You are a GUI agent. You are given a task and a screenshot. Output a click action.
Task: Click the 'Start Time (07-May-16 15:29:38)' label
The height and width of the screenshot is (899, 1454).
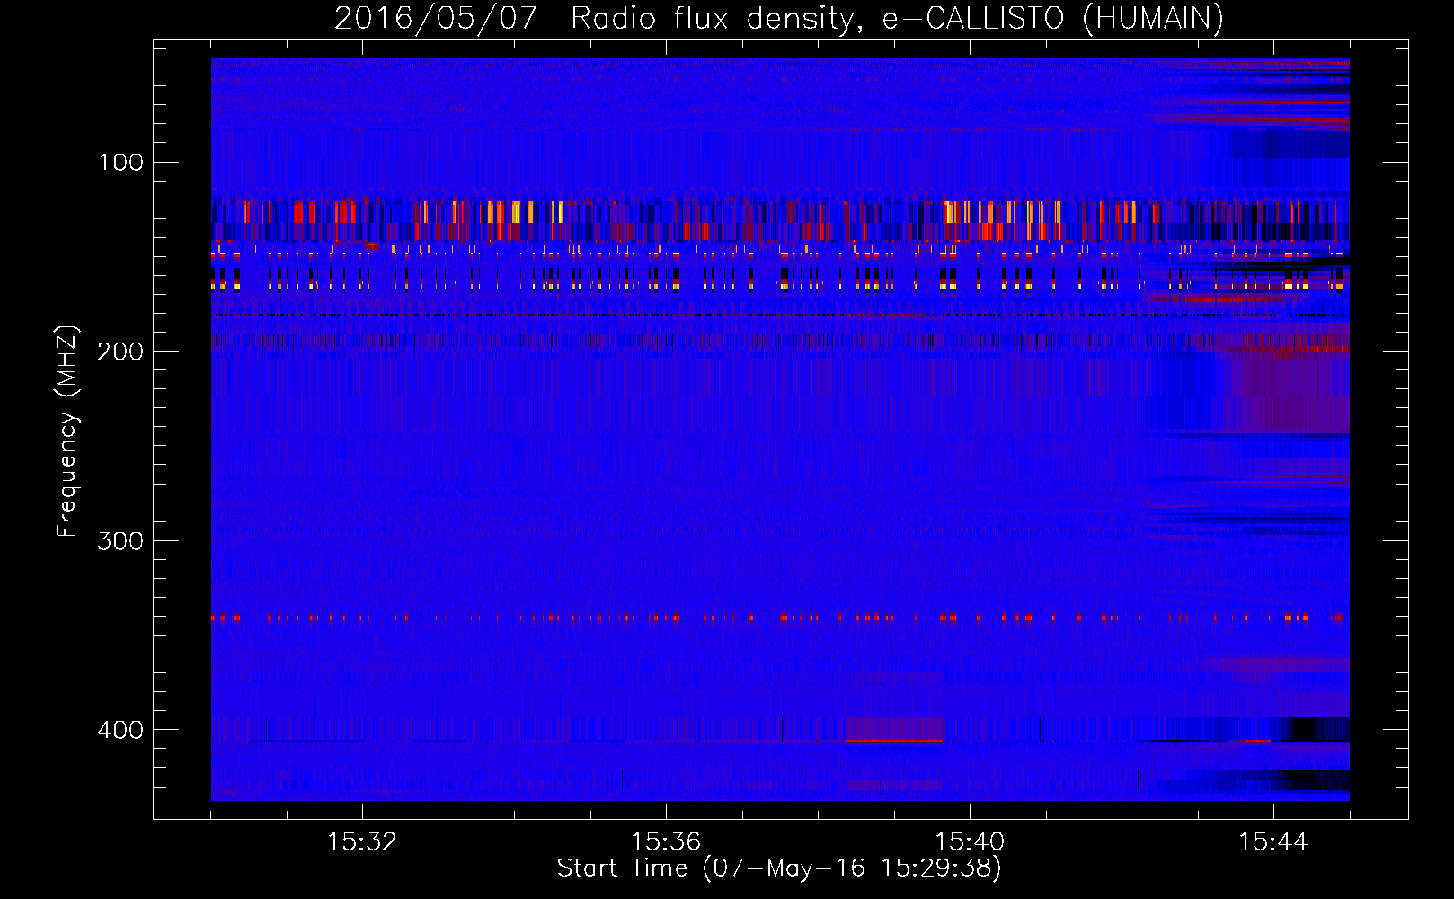[779, 868]
